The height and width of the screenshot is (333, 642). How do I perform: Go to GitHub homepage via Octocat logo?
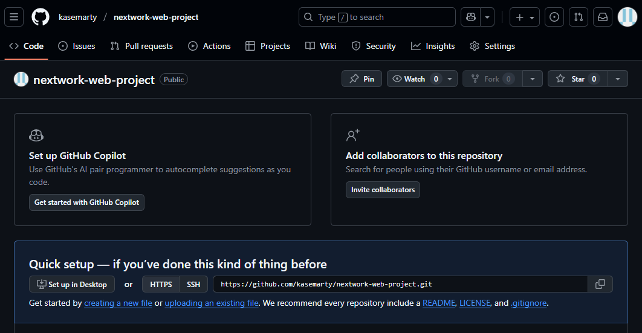click(x=41, y=17)
